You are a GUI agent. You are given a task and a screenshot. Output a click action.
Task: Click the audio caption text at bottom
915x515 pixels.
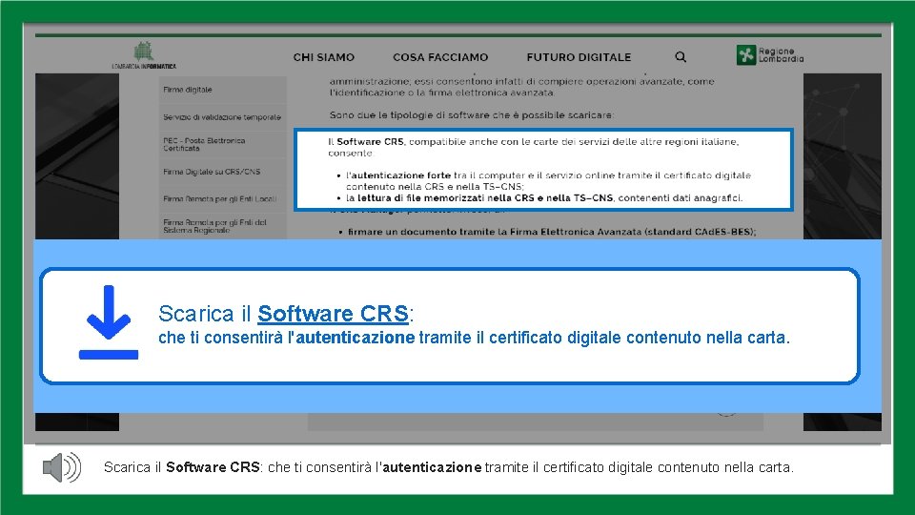(448, 467)
